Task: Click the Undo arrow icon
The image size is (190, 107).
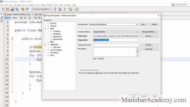Action: coord(23,9)
